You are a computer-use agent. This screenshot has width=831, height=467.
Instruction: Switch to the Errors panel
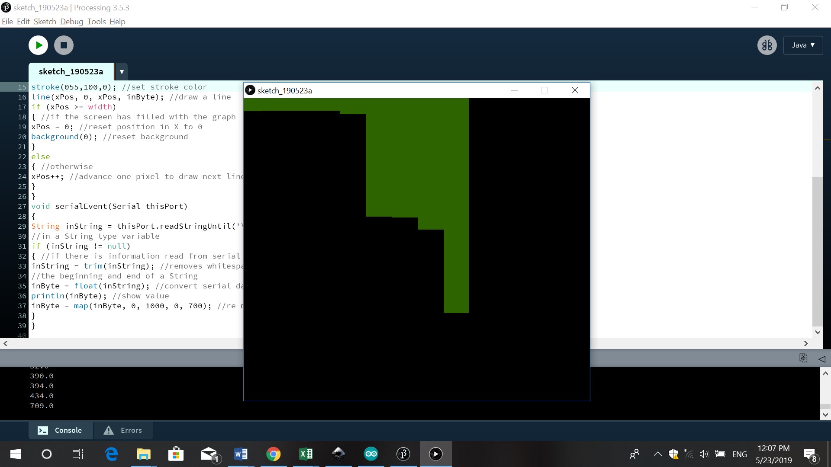(123, 430)
